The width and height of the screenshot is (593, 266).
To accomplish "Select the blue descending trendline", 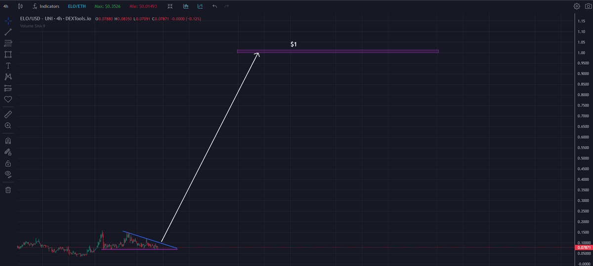I will coord(150,240).
